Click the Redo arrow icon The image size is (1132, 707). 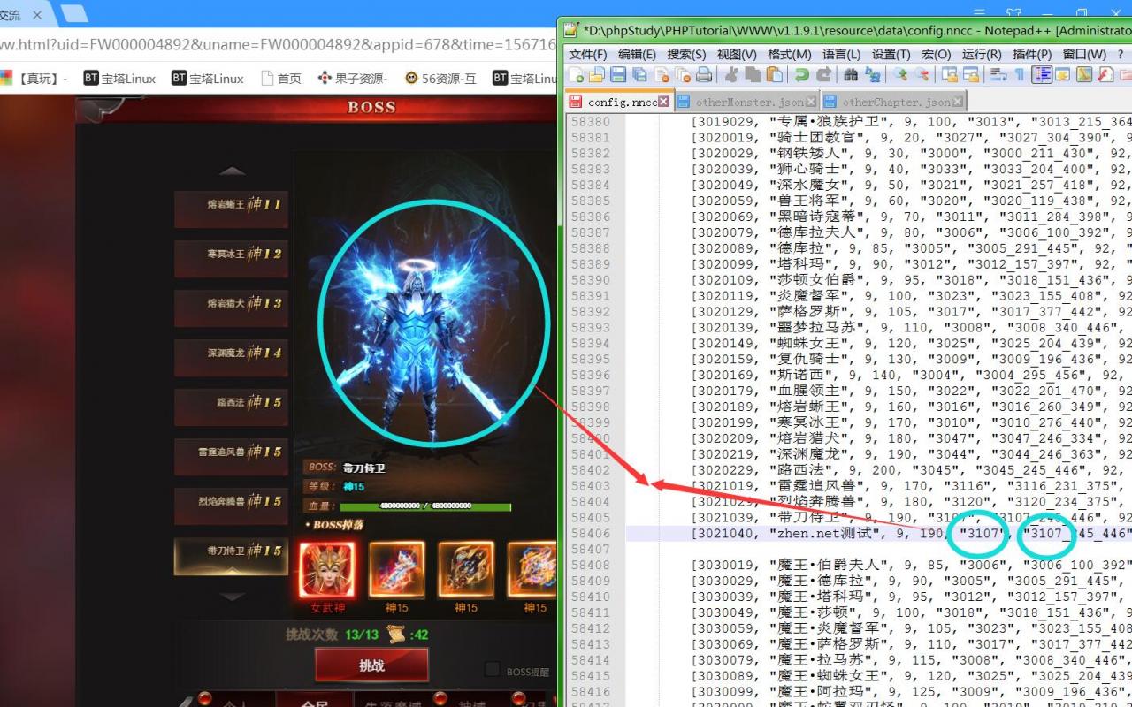tap(823, 75)
